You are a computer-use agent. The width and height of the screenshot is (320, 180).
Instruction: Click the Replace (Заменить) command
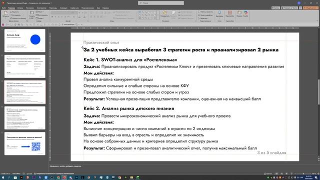coord(205,15)
